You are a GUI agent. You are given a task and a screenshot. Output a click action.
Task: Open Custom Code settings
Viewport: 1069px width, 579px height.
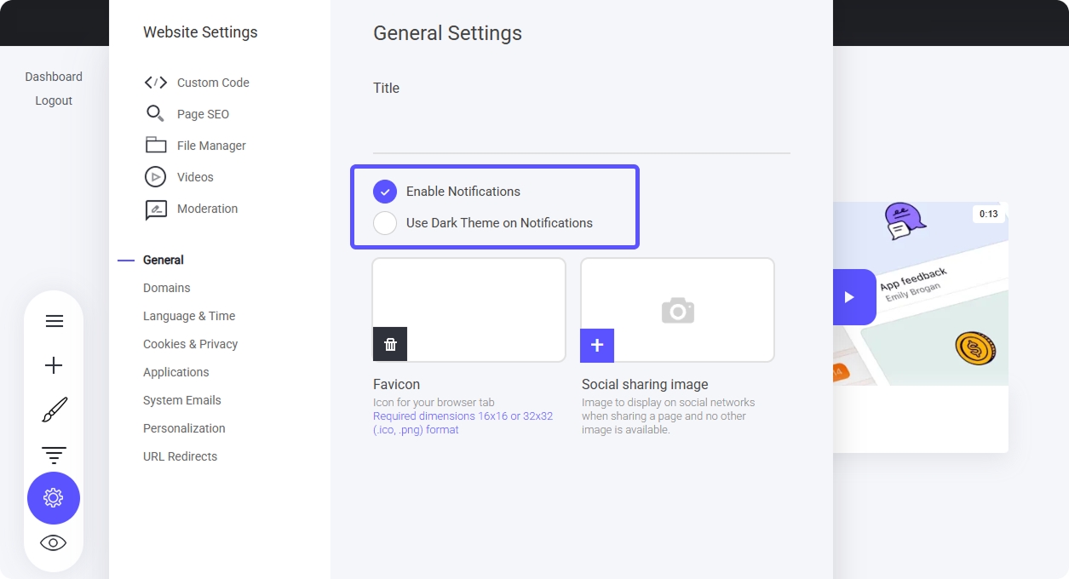[212, 83]
